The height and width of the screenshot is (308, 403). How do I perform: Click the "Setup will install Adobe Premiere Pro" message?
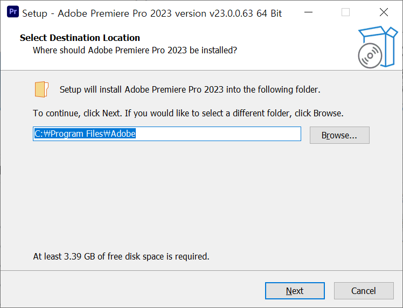190,89
